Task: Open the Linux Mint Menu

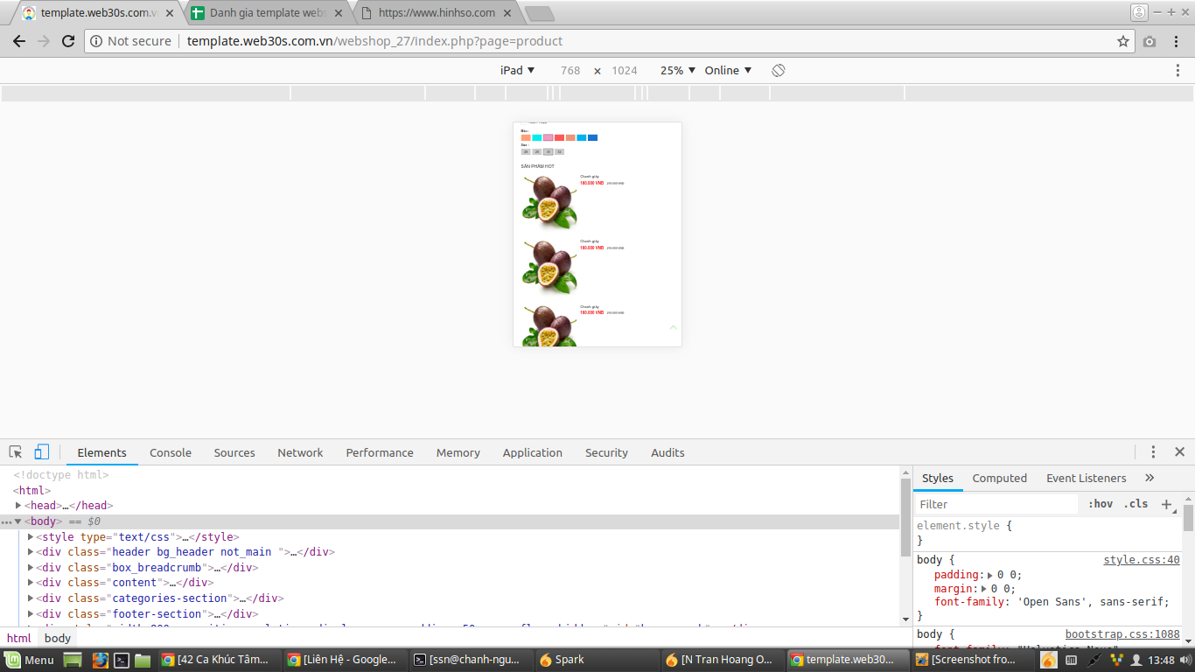Action: 29,660
